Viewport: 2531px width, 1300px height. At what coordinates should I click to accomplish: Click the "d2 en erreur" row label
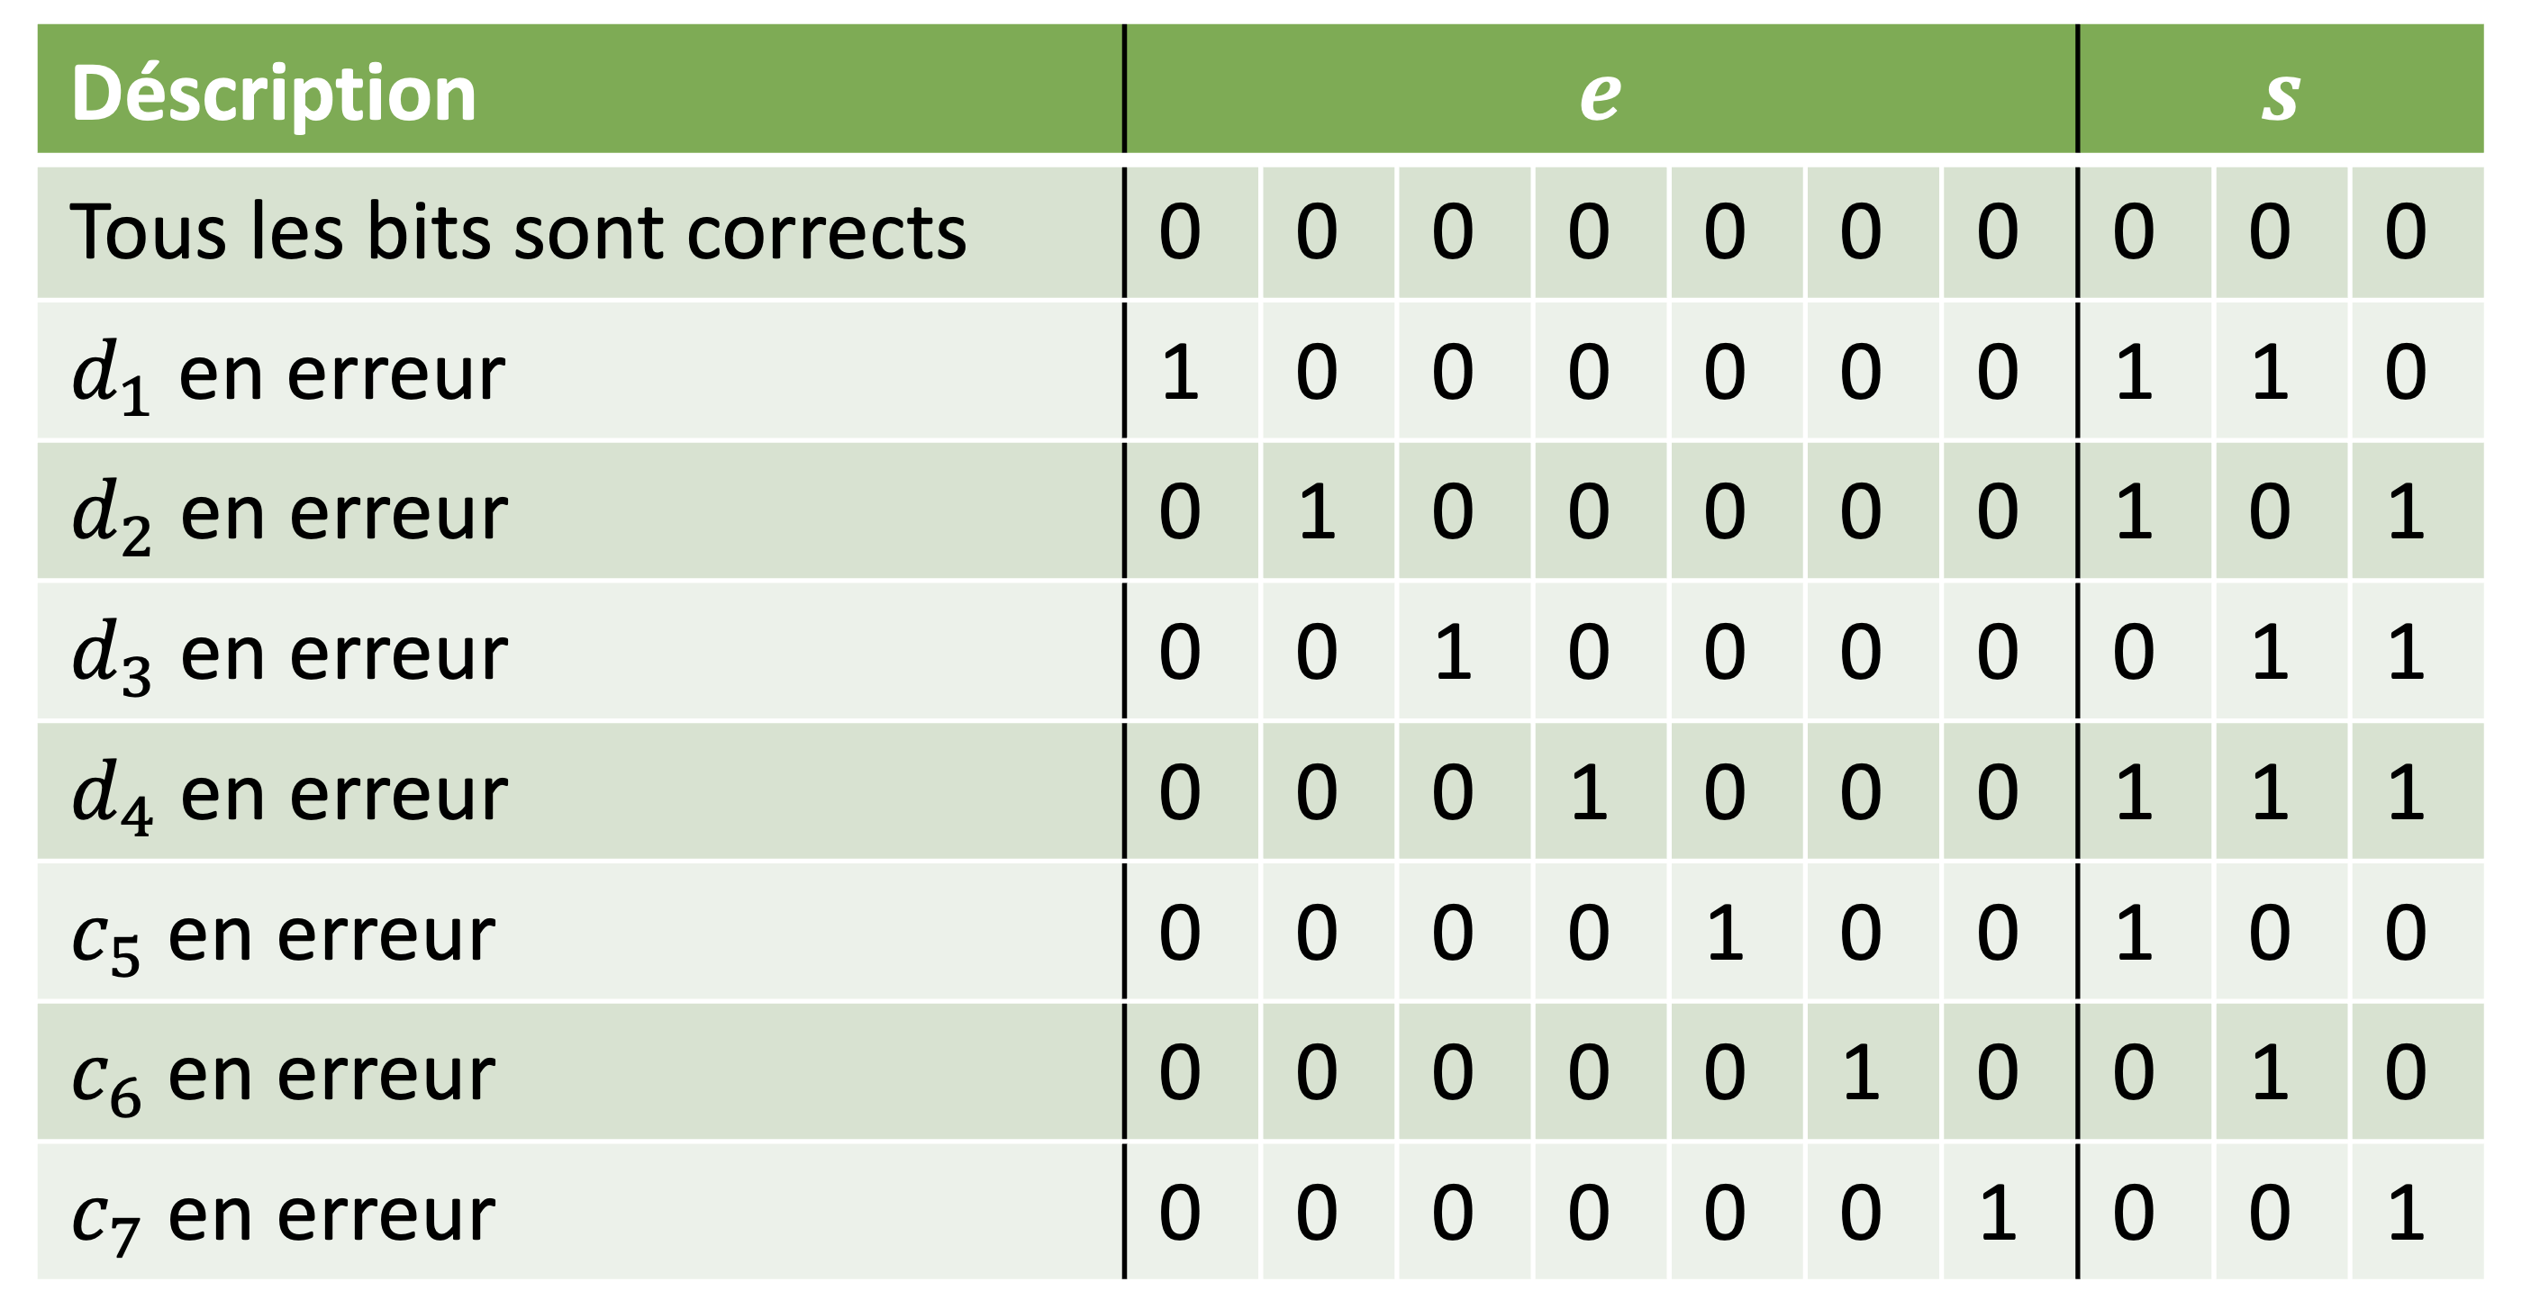tap(290, 513)
